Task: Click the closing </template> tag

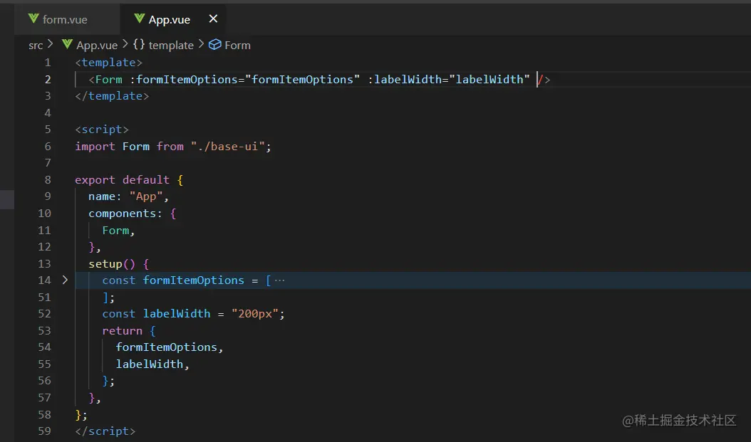Action: click(112, 96)
